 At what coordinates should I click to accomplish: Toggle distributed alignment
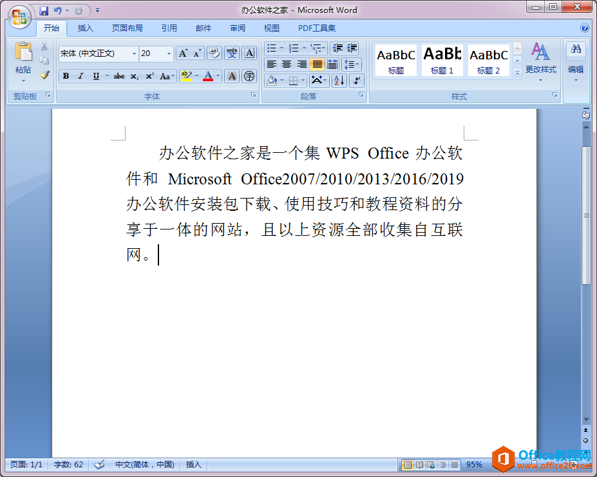point(332,64)
